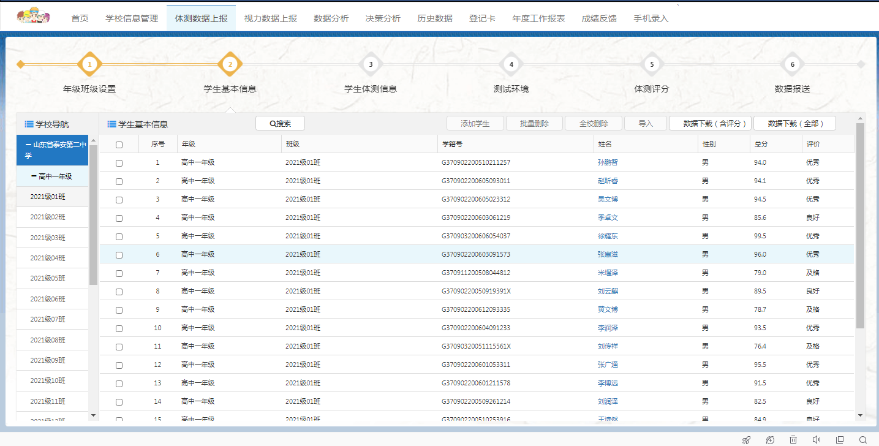Open the 视力数据上报 menu
Image resolution: width=879 pixels, height=446 pixels.
[x=271, y=18]
